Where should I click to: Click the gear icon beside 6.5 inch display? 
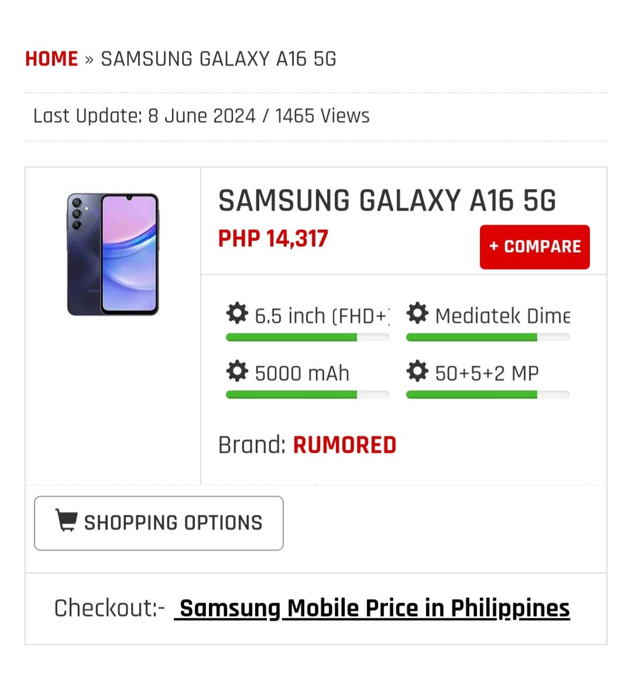(x=237, y=314)
